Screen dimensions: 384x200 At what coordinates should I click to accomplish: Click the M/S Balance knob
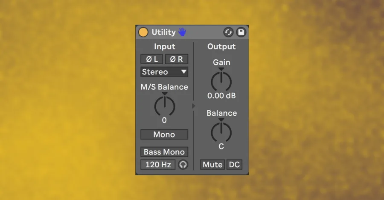point(165,106)
